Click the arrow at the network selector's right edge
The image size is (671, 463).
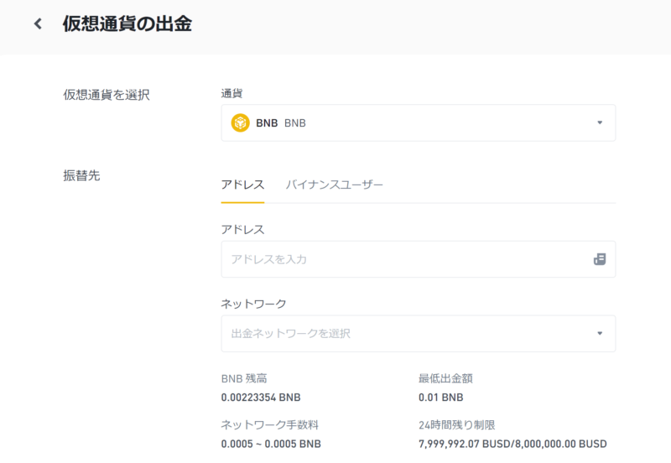[x=600, y=333]
